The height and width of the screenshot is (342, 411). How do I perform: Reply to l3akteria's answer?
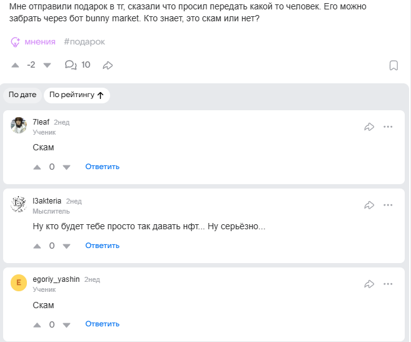103,246
